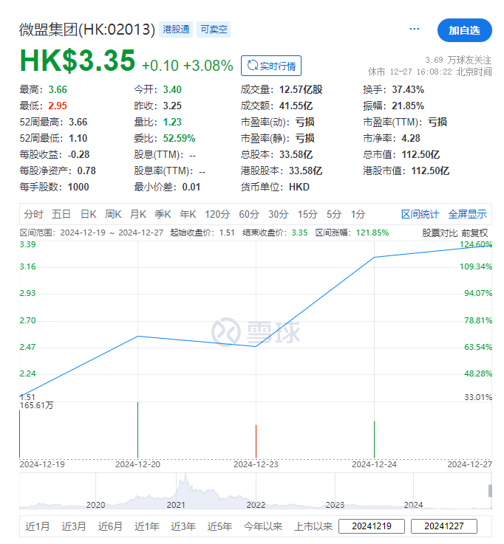
Task: Open the three-dots more options menu
Action: [414, 29]
